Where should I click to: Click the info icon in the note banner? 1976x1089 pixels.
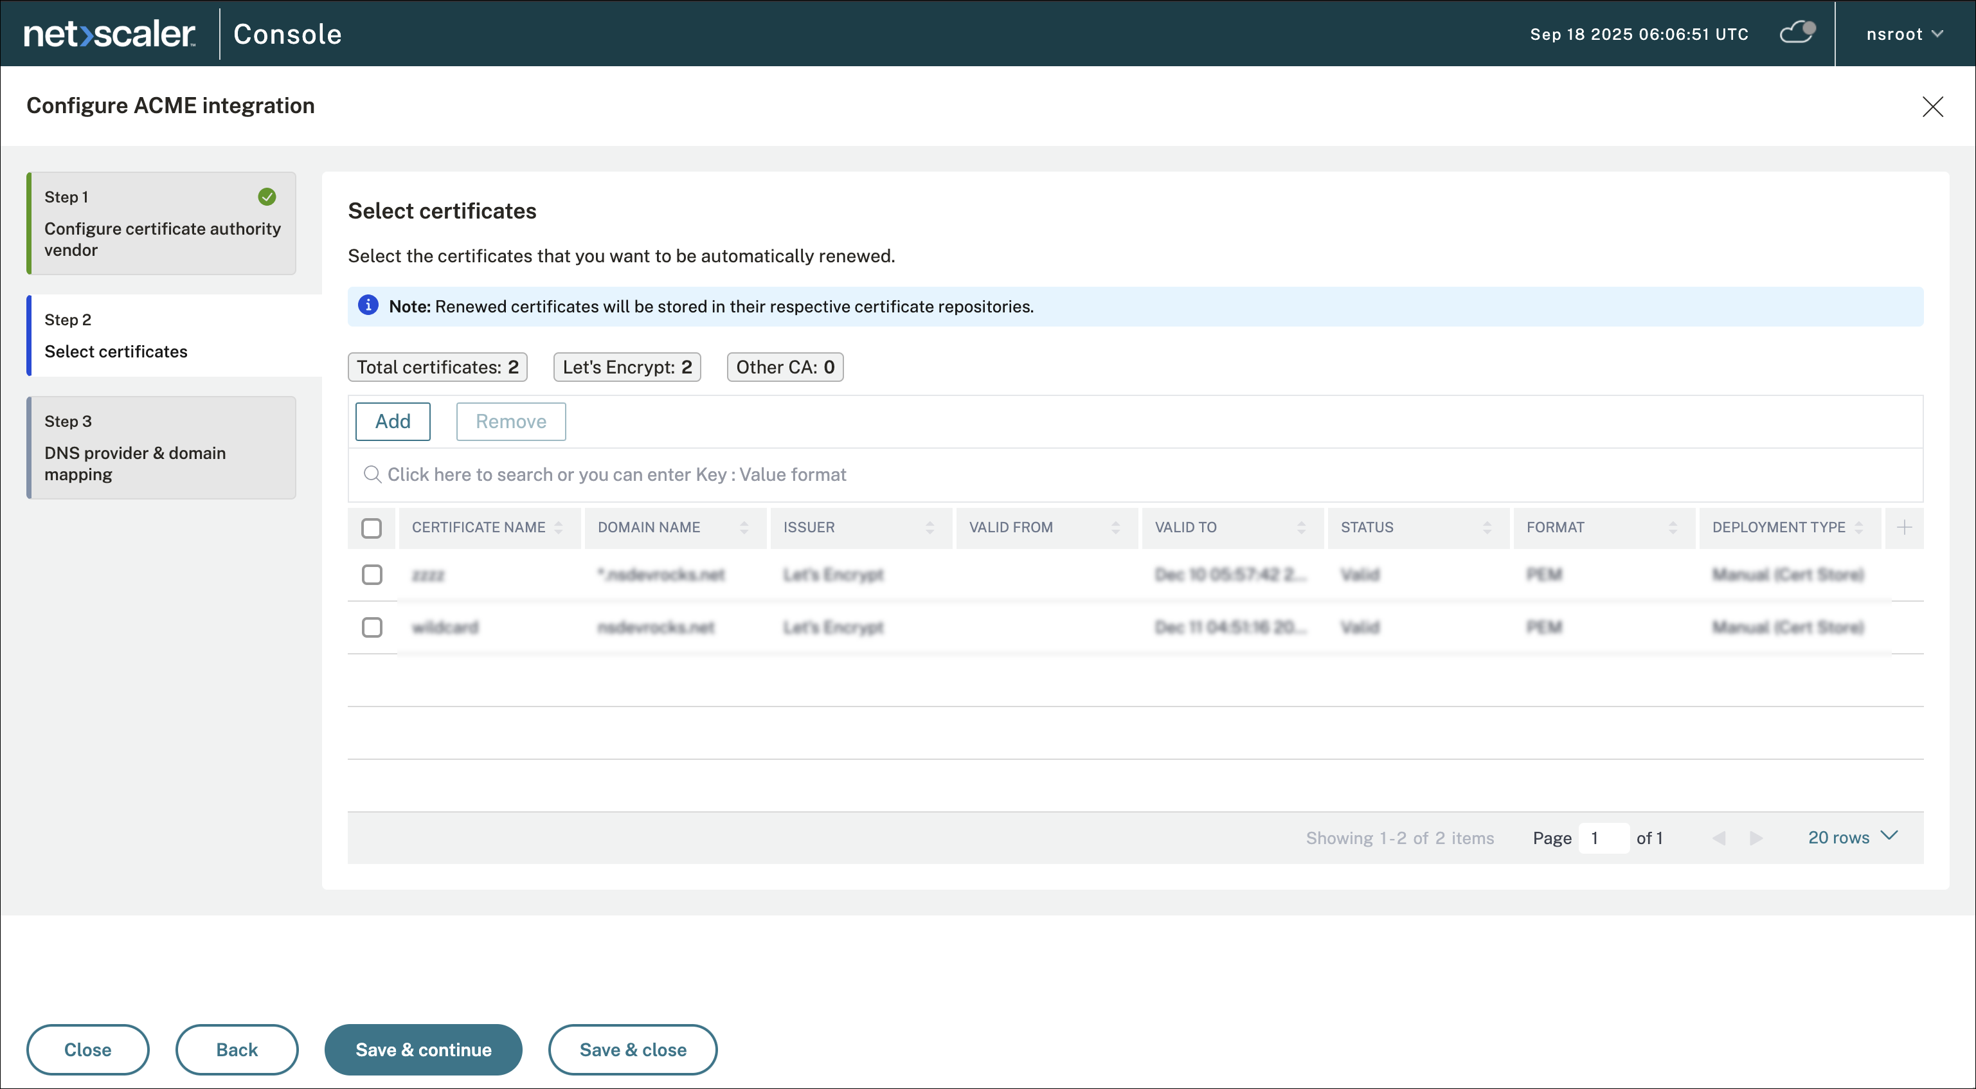(x=368, y=305)
